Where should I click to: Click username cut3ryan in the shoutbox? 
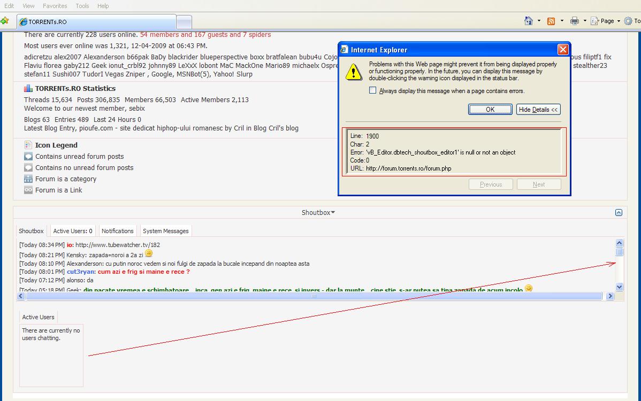(81, 272)
